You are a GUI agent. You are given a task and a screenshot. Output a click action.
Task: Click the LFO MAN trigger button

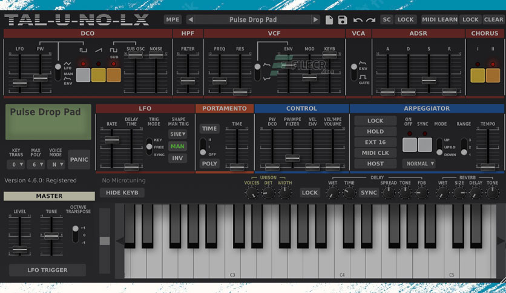point(177,146)
